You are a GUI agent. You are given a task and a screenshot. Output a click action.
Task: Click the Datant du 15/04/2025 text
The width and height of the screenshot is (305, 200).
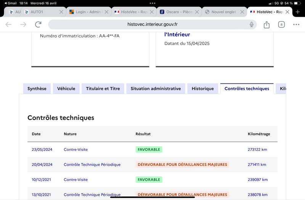(187, 43)
